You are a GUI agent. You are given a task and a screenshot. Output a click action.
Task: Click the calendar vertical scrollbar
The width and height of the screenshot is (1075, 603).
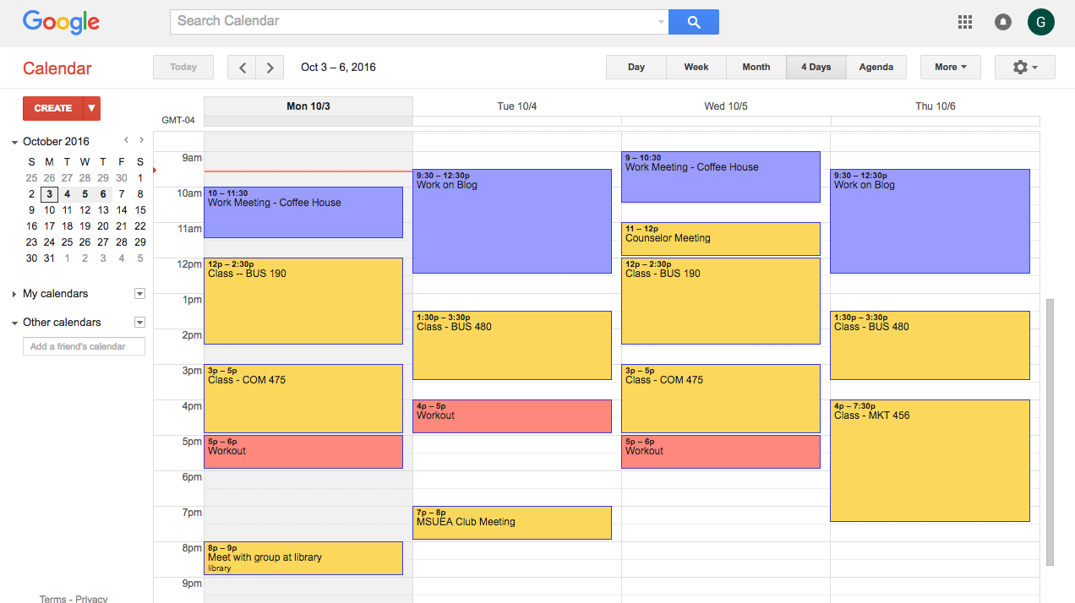pyautogui.click(x=1050, y=432)
